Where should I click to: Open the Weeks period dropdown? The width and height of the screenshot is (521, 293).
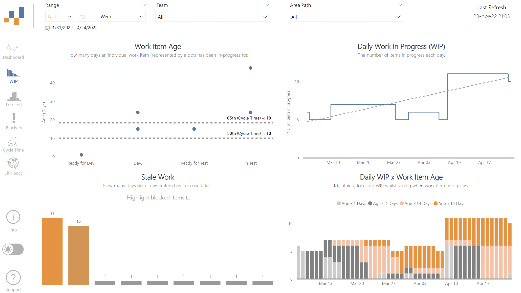click(122, 17)
